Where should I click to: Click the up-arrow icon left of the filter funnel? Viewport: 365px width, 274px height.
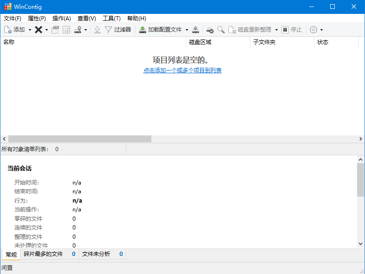[x=98, y=30]
